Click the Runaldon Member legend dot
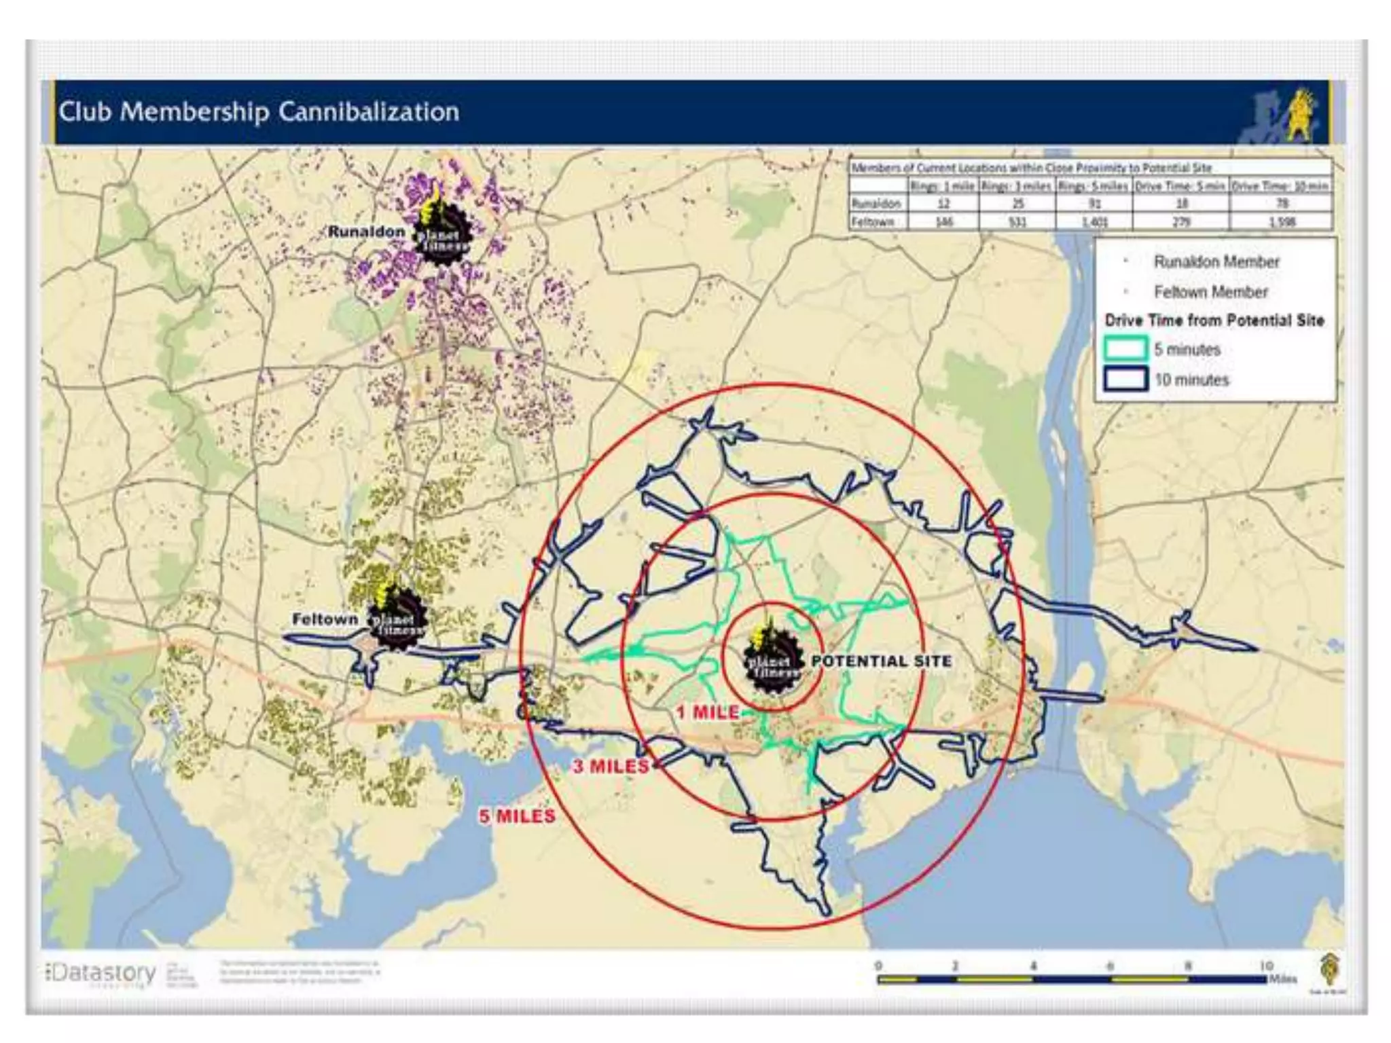Screen dimensions: 1391x1043 [x=1125, y=261]
